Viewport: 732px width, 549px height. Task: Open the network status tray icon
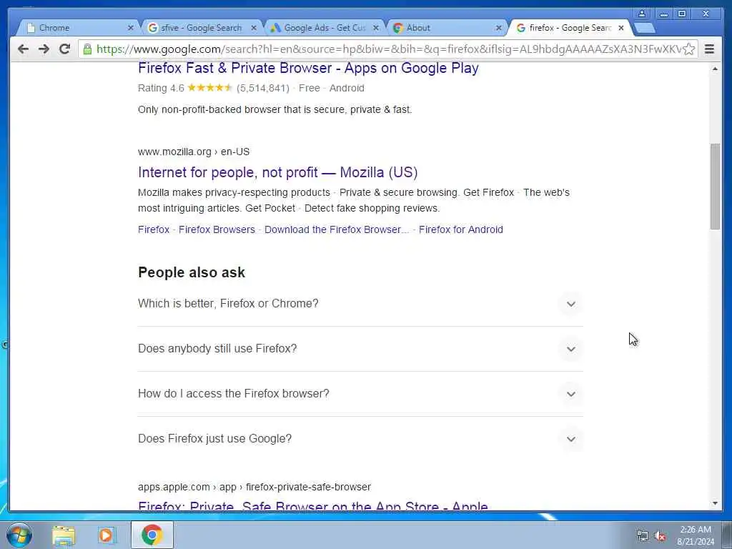pyautogui.click(x=643, y=536)
